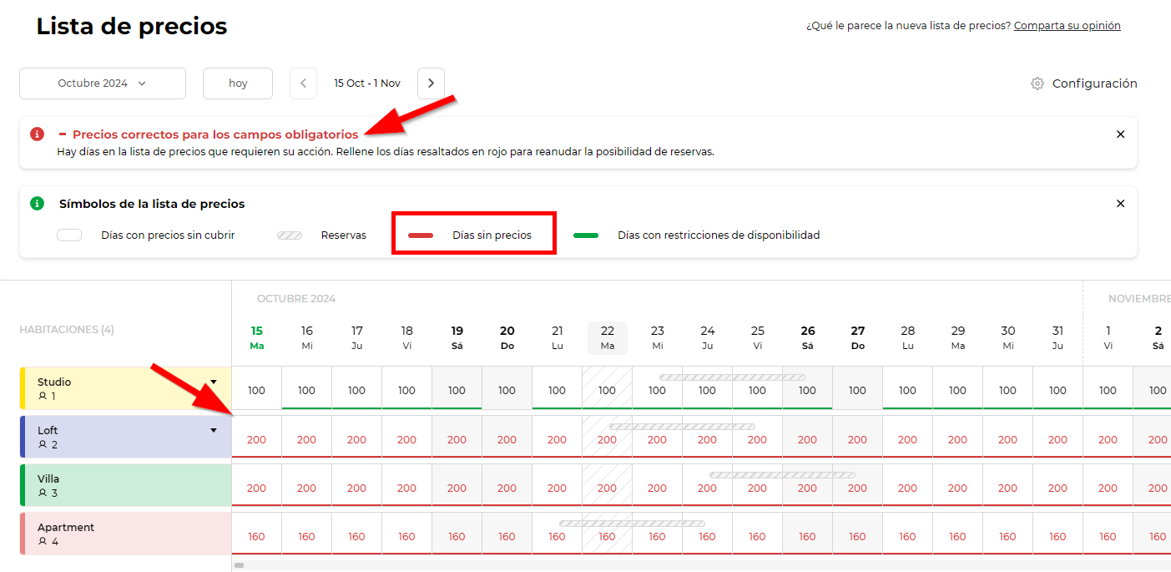The image size is (1171, 572).
Task: Click the green info icon beside Símbolos
Action: 37,203
